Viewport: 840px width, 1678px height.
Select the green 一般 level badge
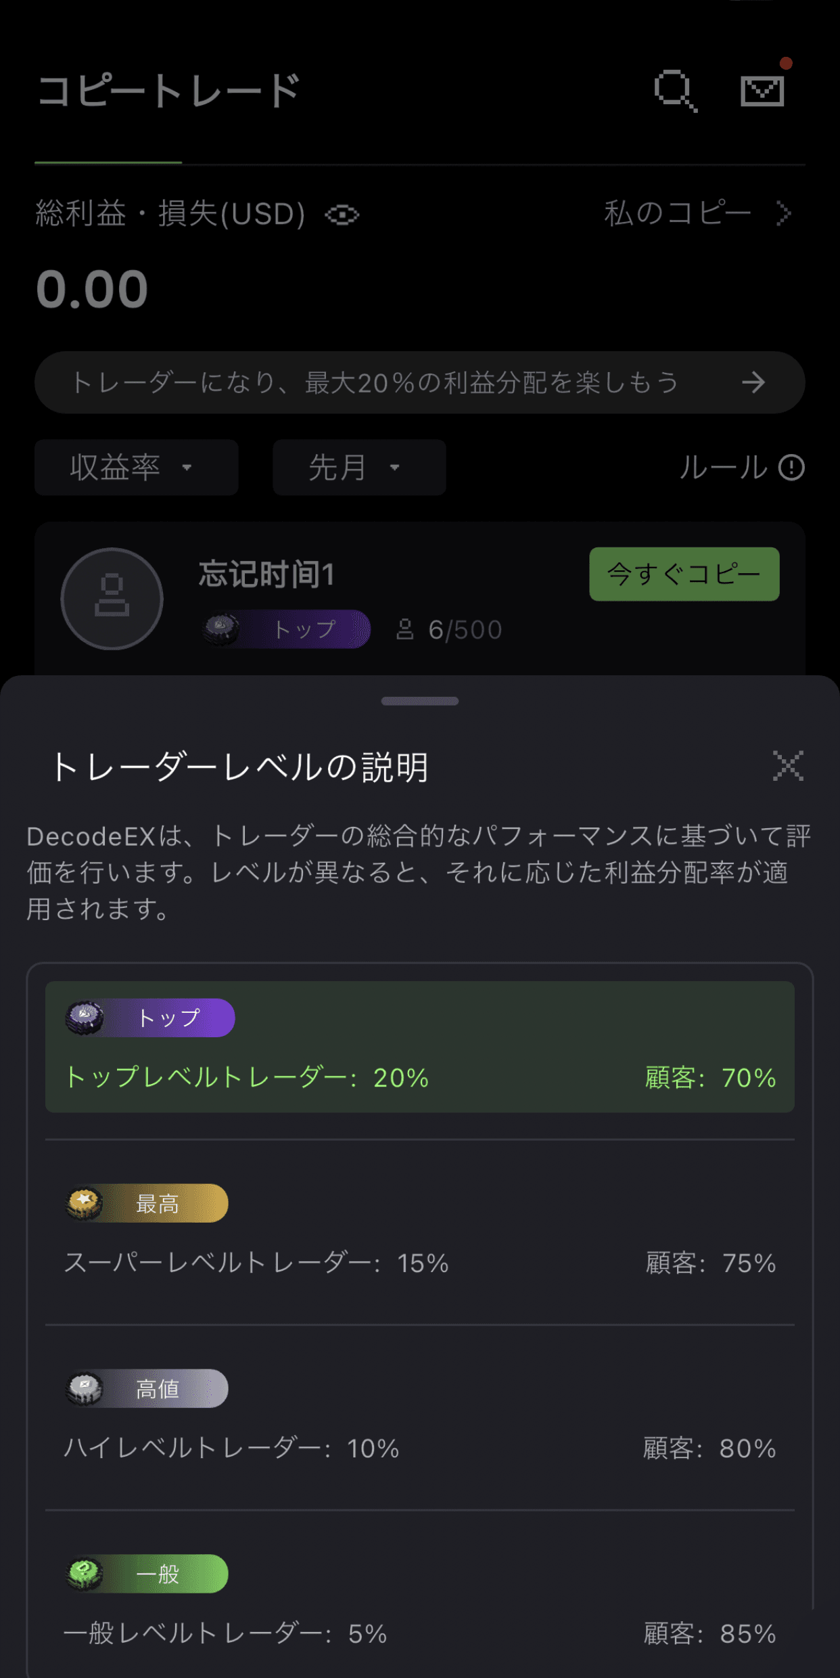click(147, 1574)
